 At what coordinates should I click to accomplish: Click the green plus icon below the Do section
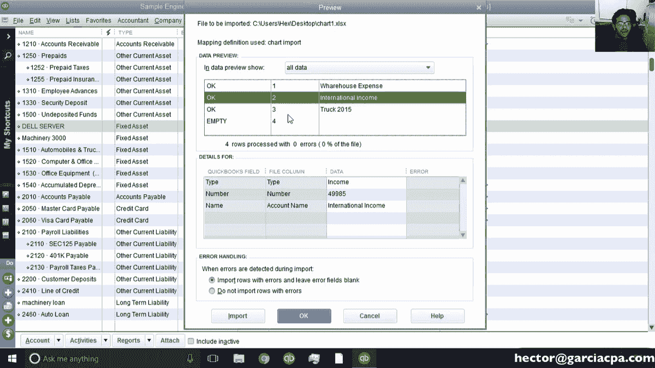7,293
